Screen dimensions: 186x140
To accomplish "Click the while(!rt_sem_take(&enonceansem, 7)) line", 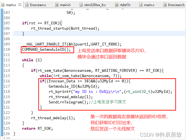I will click(x=81, y=76).
